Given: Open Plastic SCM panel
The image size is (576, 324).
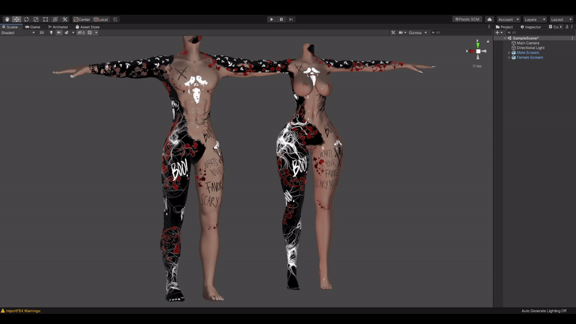Looking at the screenshot, I should point(467,19).
